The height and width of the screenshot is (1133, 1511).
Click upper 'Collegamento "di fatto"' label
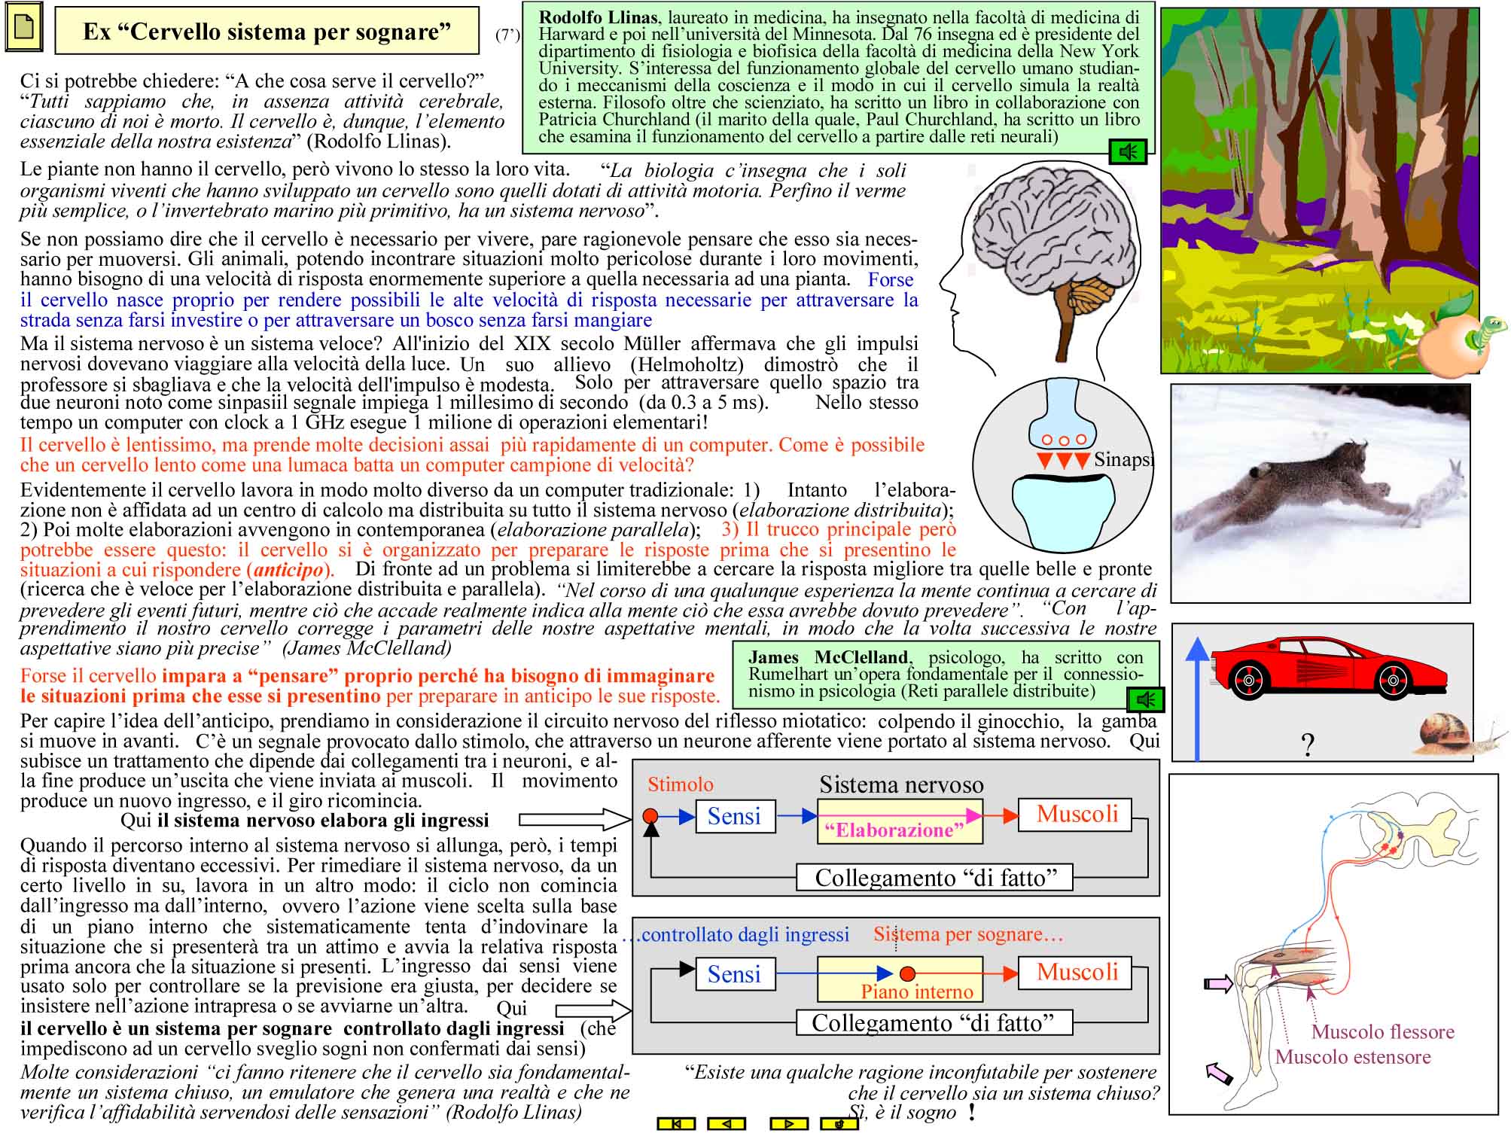pos(935,878)
